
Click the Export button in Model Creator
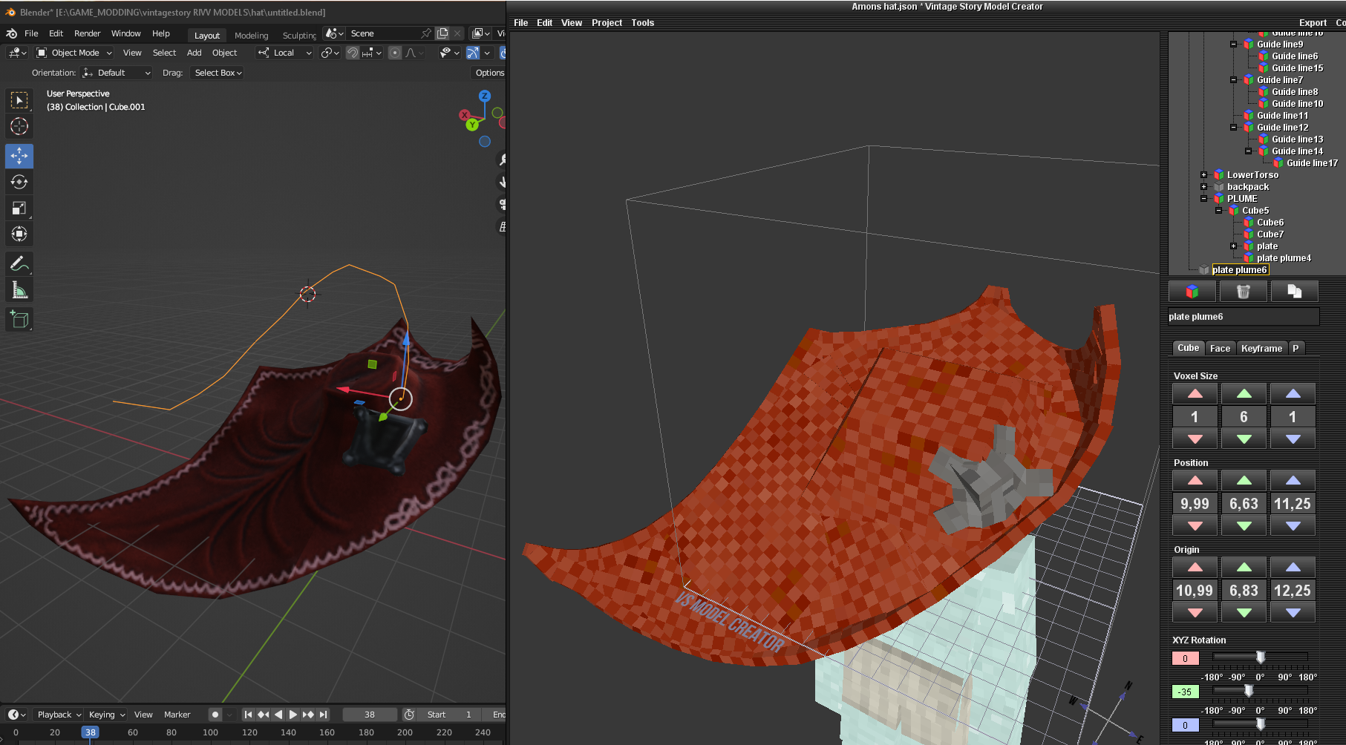[x=1313, y=23]
